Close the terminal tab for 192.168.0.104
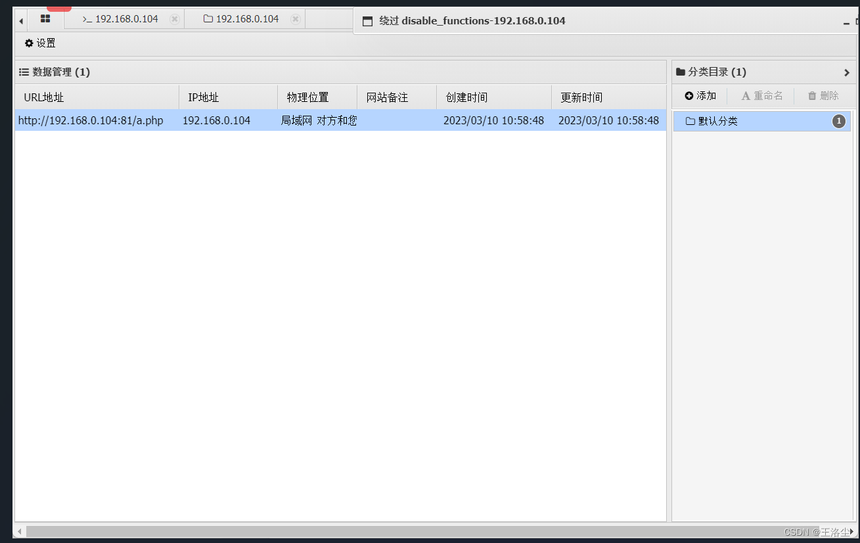 pyautogui.click(x=175, y=19)
